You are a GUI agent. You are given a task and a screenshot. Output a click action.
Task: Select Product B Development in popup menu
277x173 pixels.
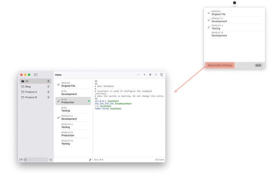pyautogui.click(x=234, y=34)
